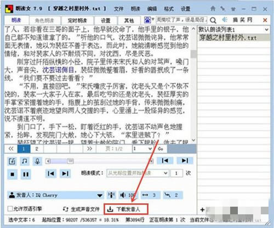The image size is (274, 228).
Task: Click the 第3894行 status entry
Action: 135,220
